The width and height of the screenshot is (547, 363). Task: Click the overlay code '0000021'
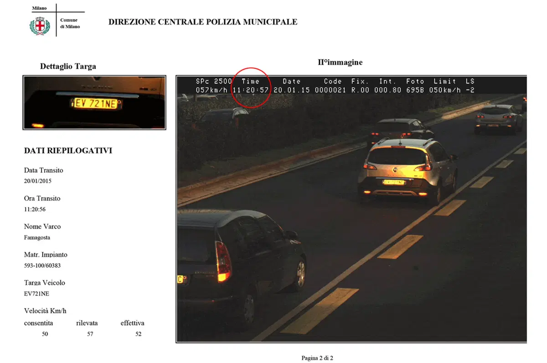click(330, 90)
